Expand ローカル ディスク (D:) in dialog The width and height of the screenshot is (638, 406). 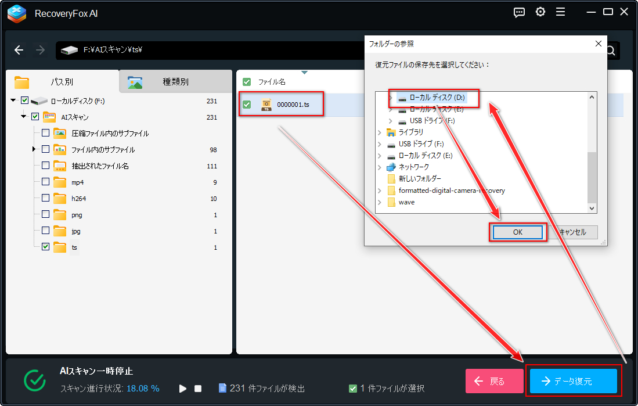(391, 98)
